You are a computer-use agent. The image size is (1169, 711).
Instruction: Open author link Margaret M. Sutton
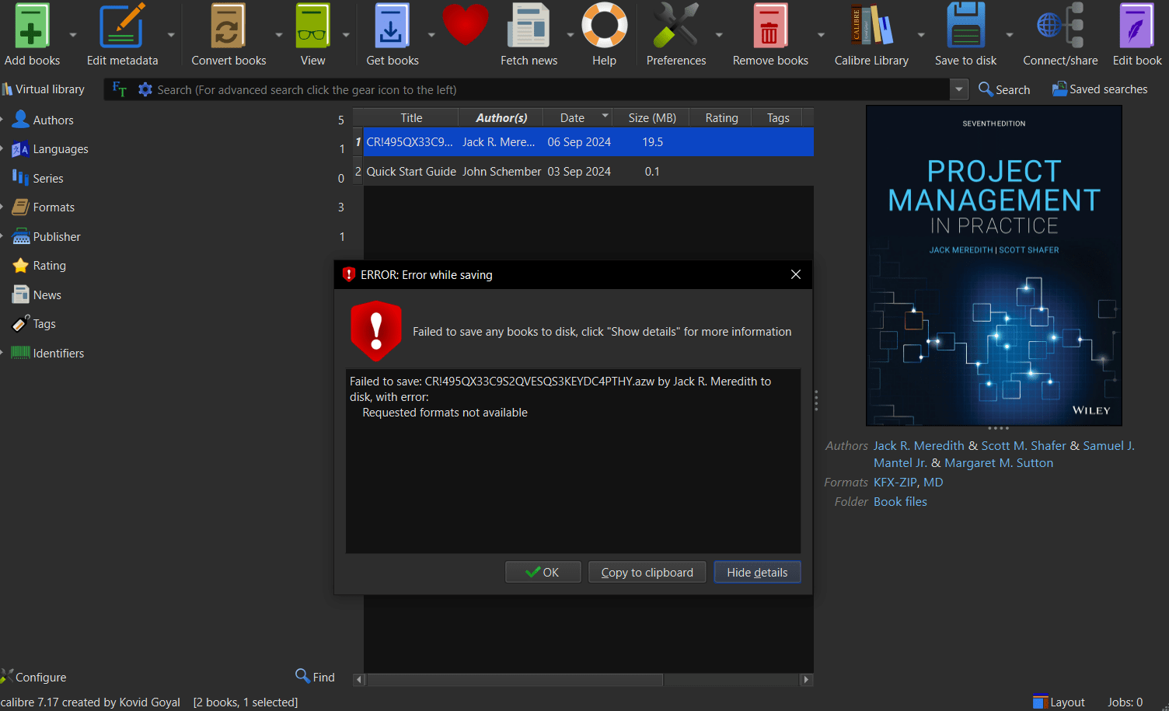pos(999,462)
